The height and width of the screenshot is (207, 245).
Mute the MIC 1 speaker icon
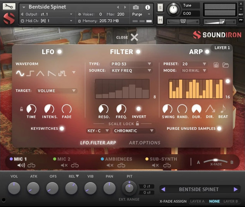click(x=21, y=165)
